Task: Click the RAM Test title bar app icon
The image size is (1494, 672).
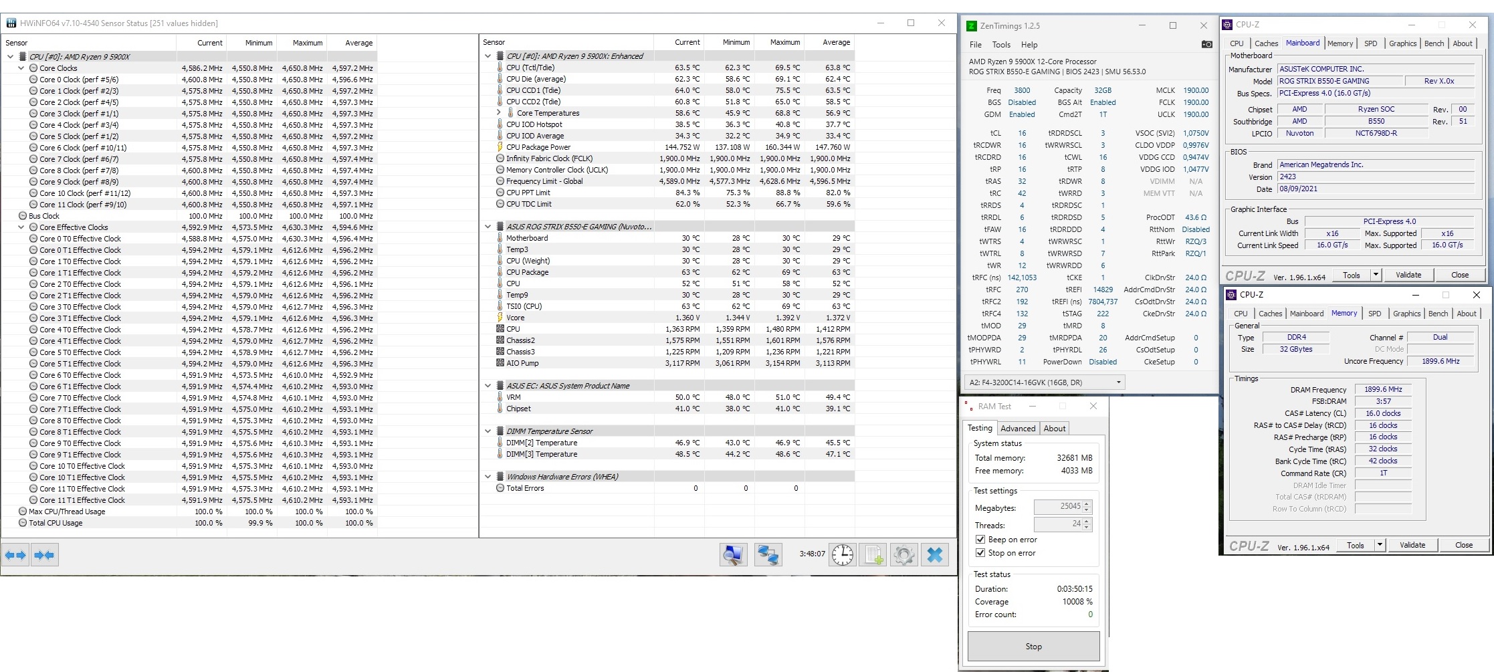Action: [x=968, y=406]
